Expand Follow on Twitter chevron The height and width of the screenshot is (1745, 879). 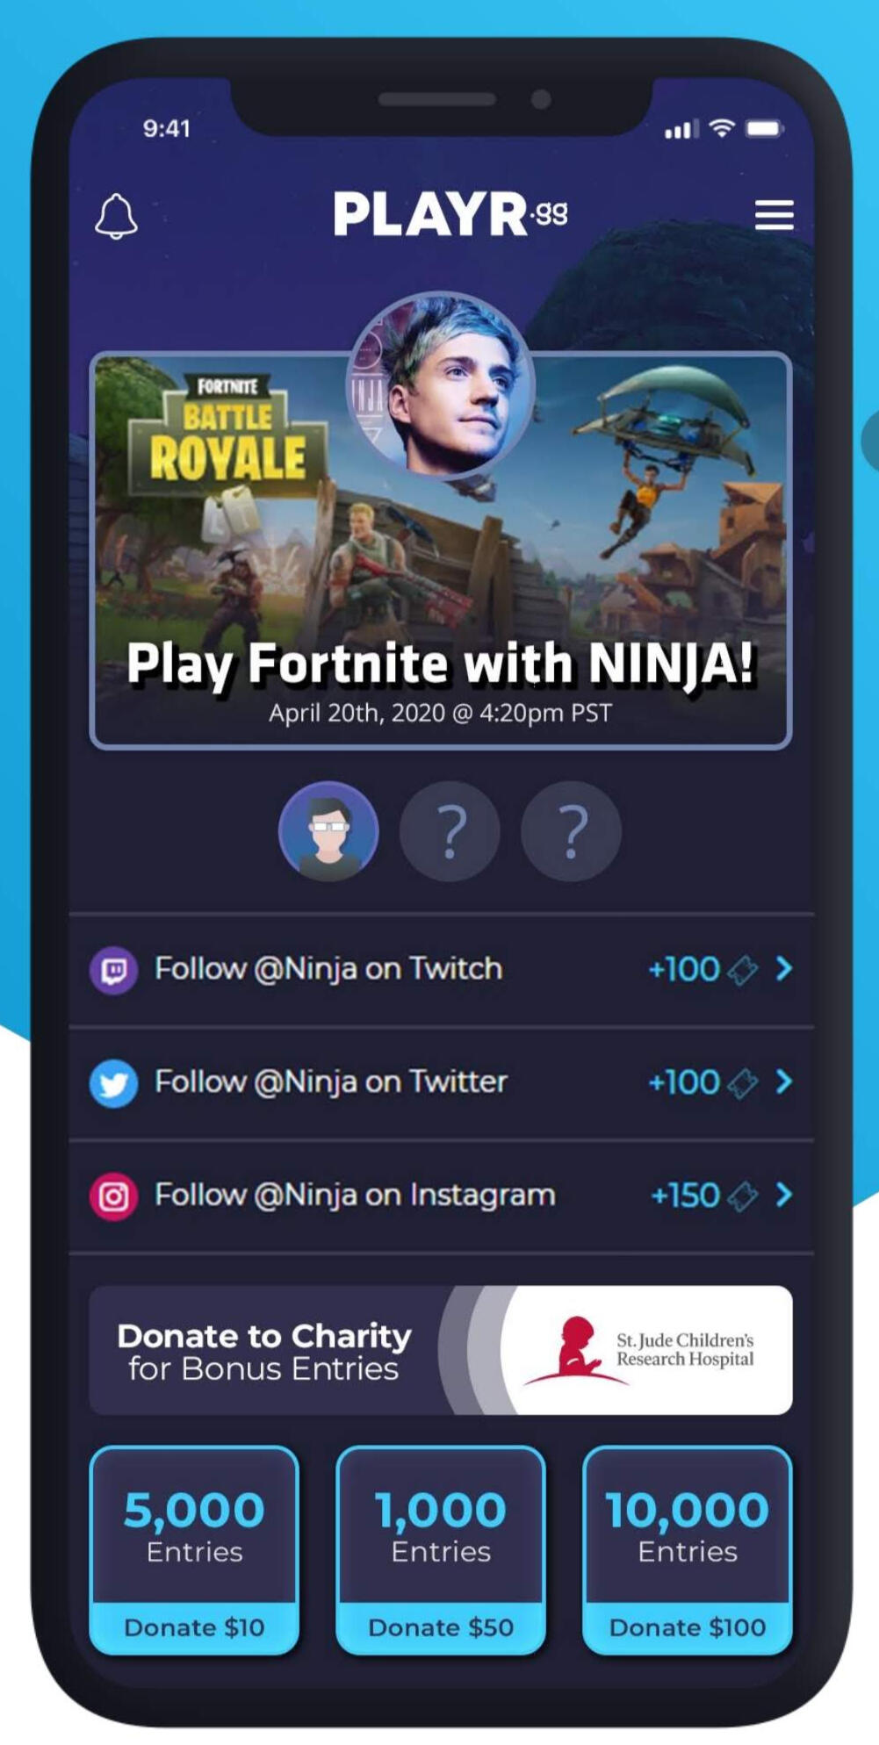[x=784, y=1082]
